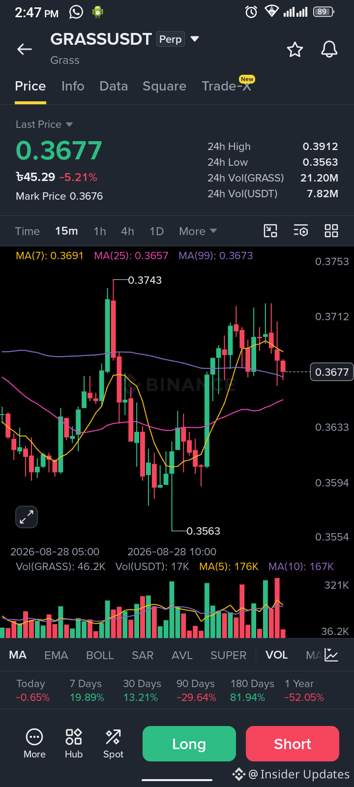The width and height of the screenshot is (354, 787).
Task: Tap the large 0.3677 last price
Action: [x=59, y=151]
